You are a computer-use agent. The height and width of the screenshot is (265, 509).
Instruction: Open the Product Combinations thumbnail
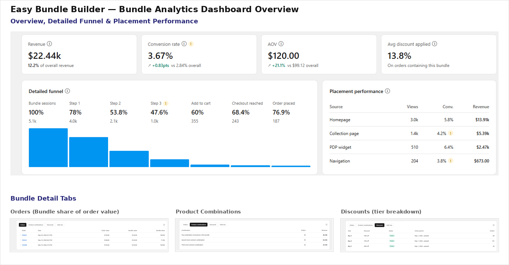[254, 235]
